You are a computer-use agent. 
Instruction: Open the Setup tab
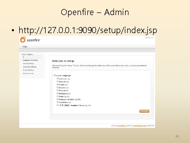click(x=25, y=47)
